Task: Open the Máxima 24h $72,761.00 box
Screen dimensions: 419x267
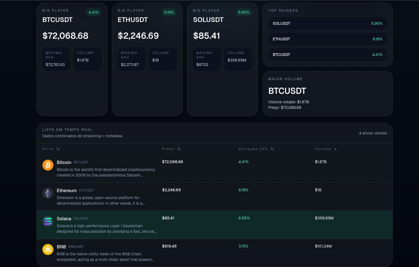Action: tap(56, 59)
